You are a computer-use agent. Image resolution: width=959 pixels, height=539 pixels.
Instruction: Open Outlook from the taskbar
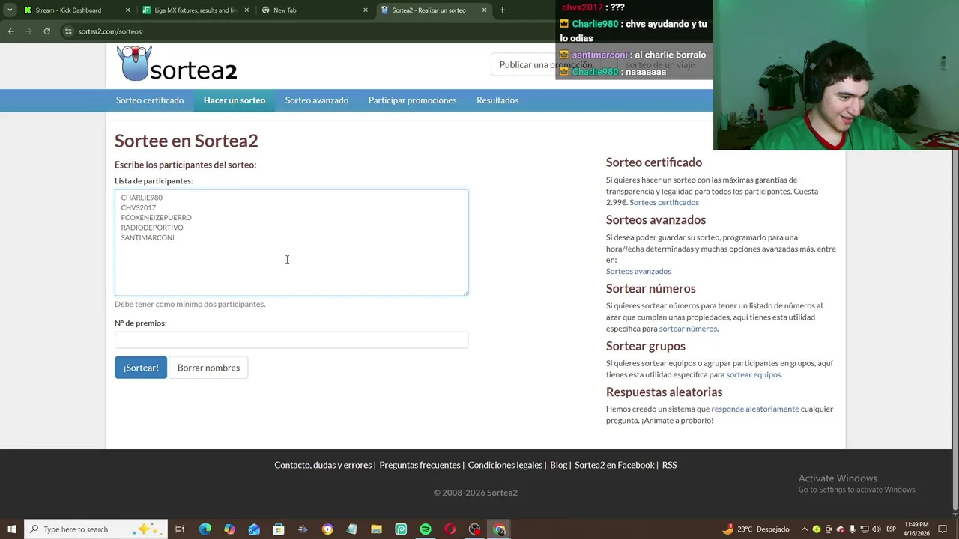tap(254, 529)
